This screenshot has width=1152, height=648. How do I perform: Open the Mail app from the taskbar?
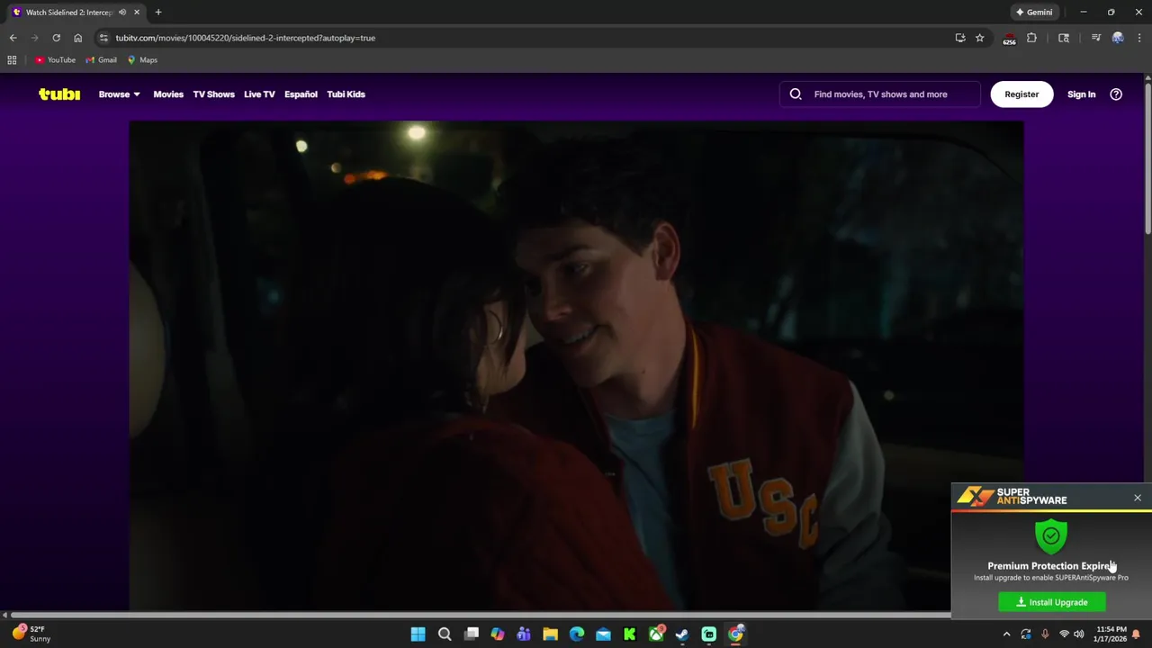tap(603, 634)
